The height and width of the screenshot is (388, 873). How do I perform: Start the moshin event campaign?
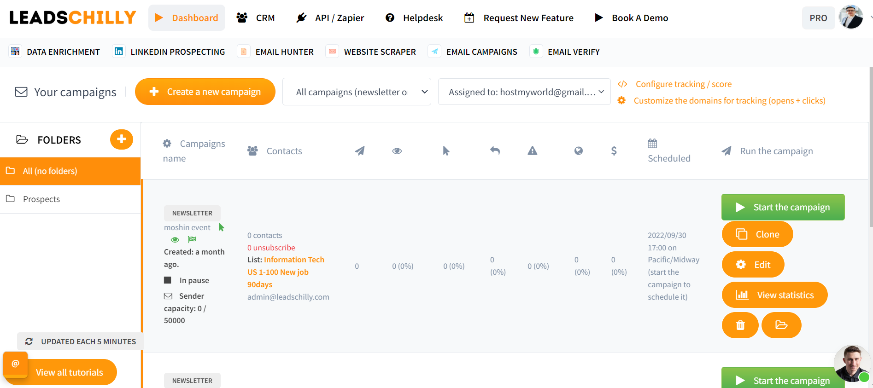coord(783,207)
